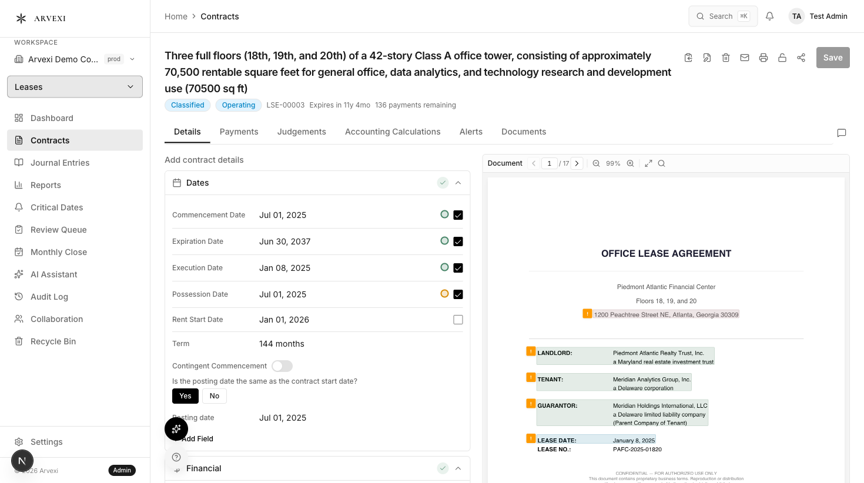Click the trash delete icon in contract header
Image resolution: width=864 pixels, height=483 pixels.
726,58
